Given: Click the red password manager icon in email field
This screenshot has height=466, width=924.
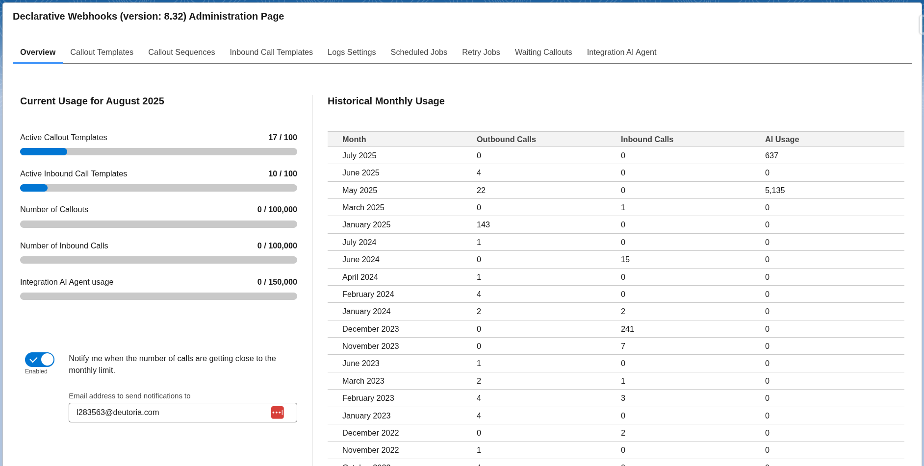Looking at the screenshot, I should 277,413.
